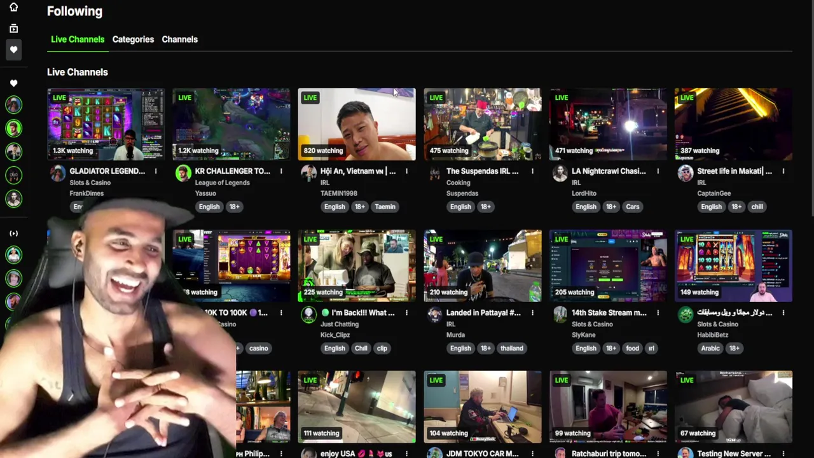Open the Hội An Vietnam stream thumbnail
The width and height of the screenshot is (814, 458).
point(357,124)
